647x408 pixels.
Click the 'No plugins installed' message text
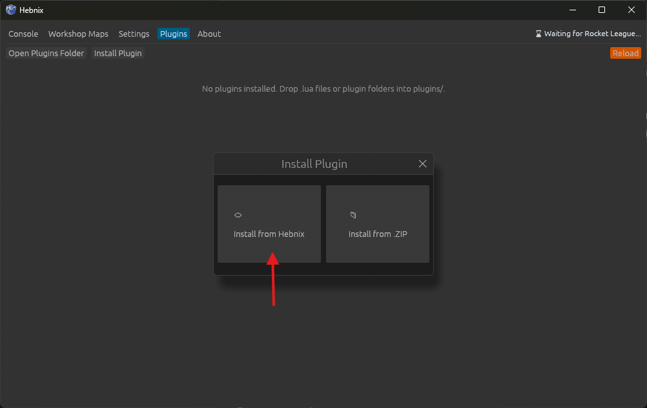[x=323, y=88]
